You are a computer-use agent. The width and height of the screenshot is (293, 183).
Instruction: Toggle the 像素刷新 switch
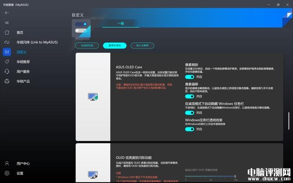click(190, 77)
